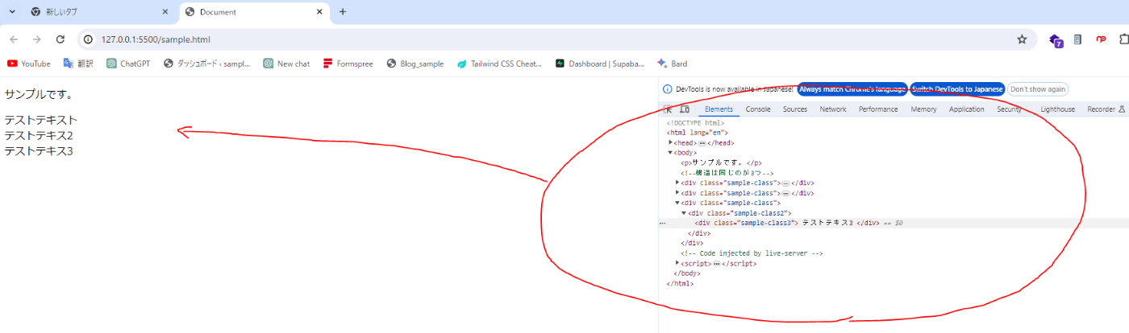Viewport: 1129px width, 333px height.
Task: Open the Blog_sample bookmark
Action: click(x=415, y=64)
